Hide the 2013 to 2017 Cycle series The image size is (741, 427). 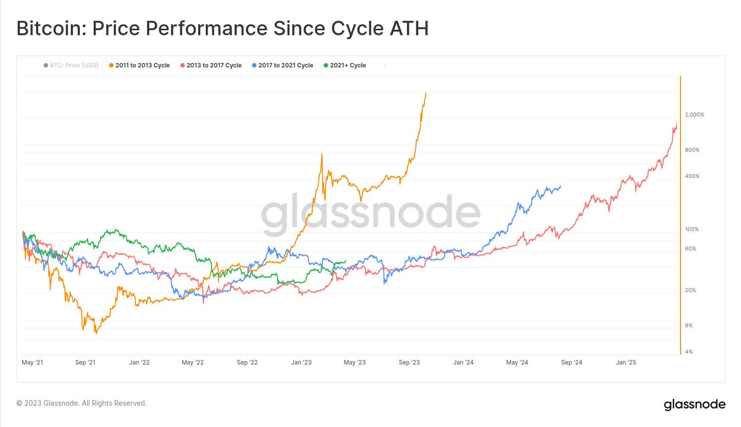click(x=211, y=65)
